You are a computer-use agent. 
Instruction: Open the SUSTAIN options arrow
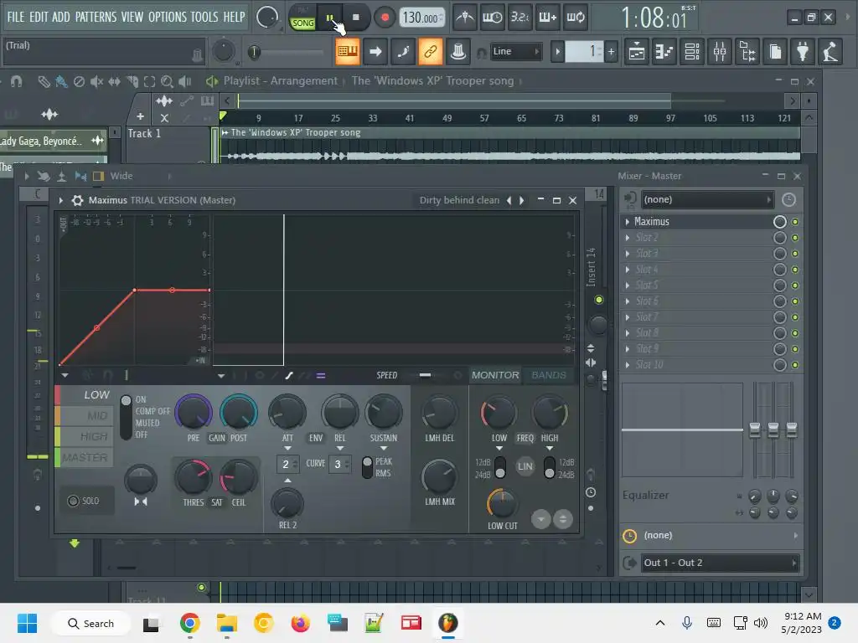(x=384, y=449)
